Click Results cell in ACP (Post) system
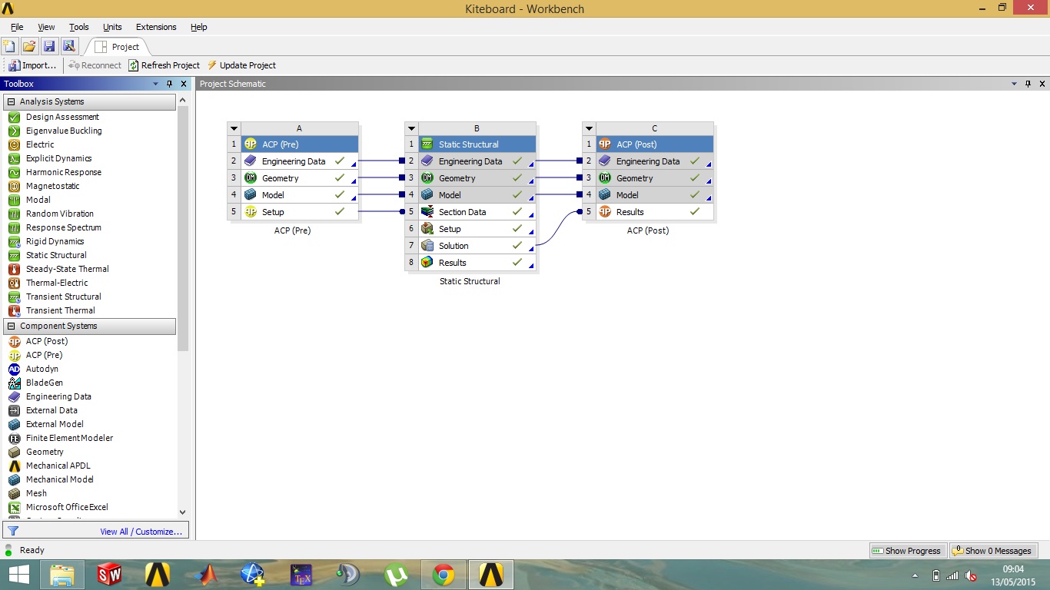The width and height of the screenshot is (1050, 590). click(654, 212)
